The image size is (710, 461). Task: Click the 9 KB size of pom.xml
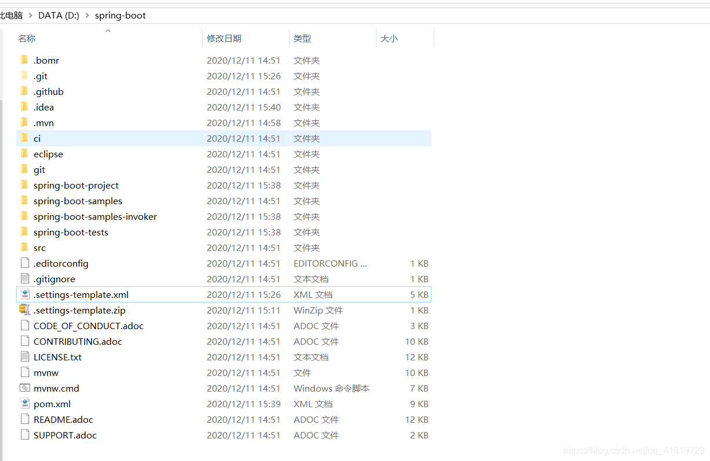419,404
